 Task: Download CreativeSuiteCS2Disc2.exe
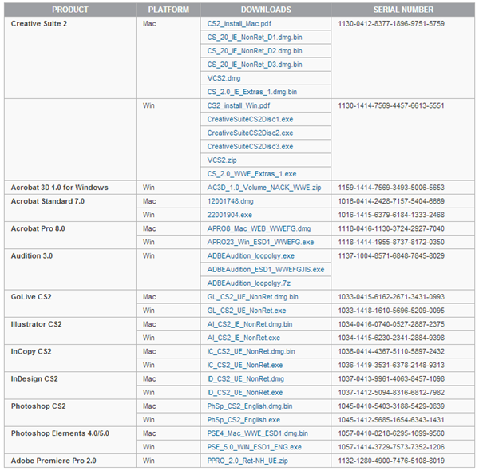[250, 133]
